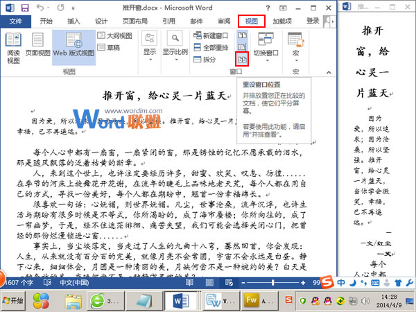Click the View Side by Side icon
416x312 pixels.
coord(242,35)
